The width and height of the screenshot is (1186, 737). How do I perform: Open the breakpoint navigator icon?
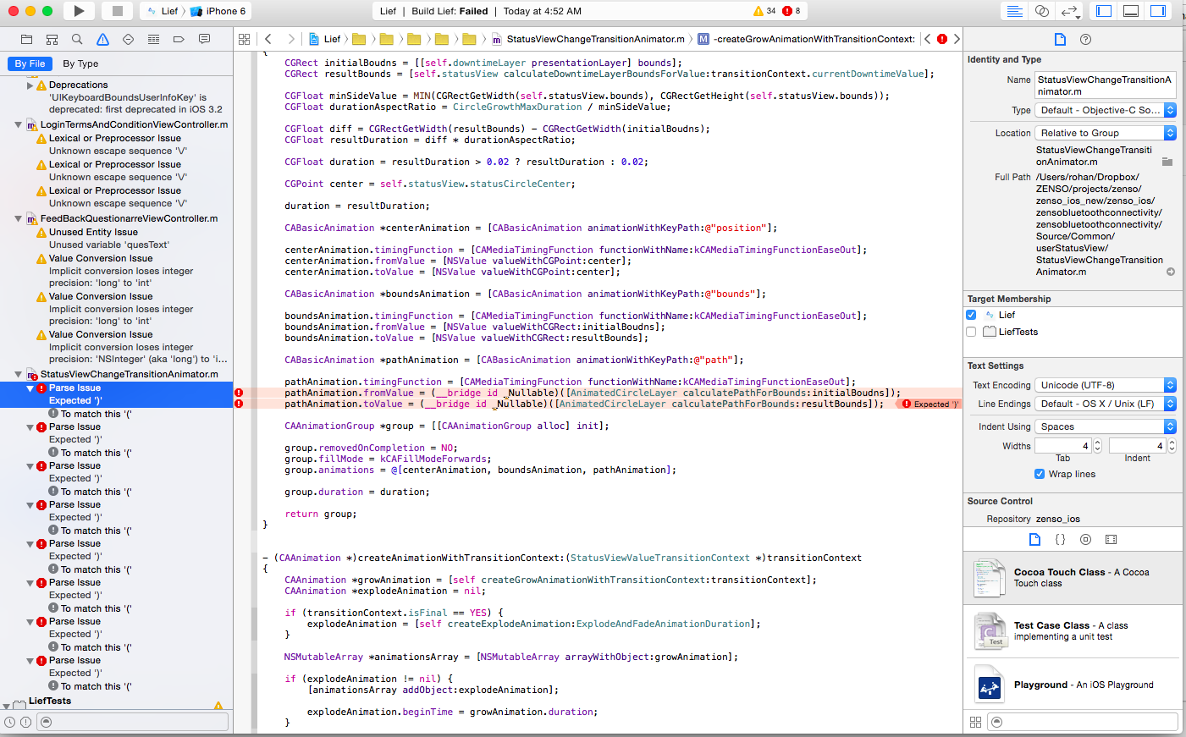[x=179, y=39]
